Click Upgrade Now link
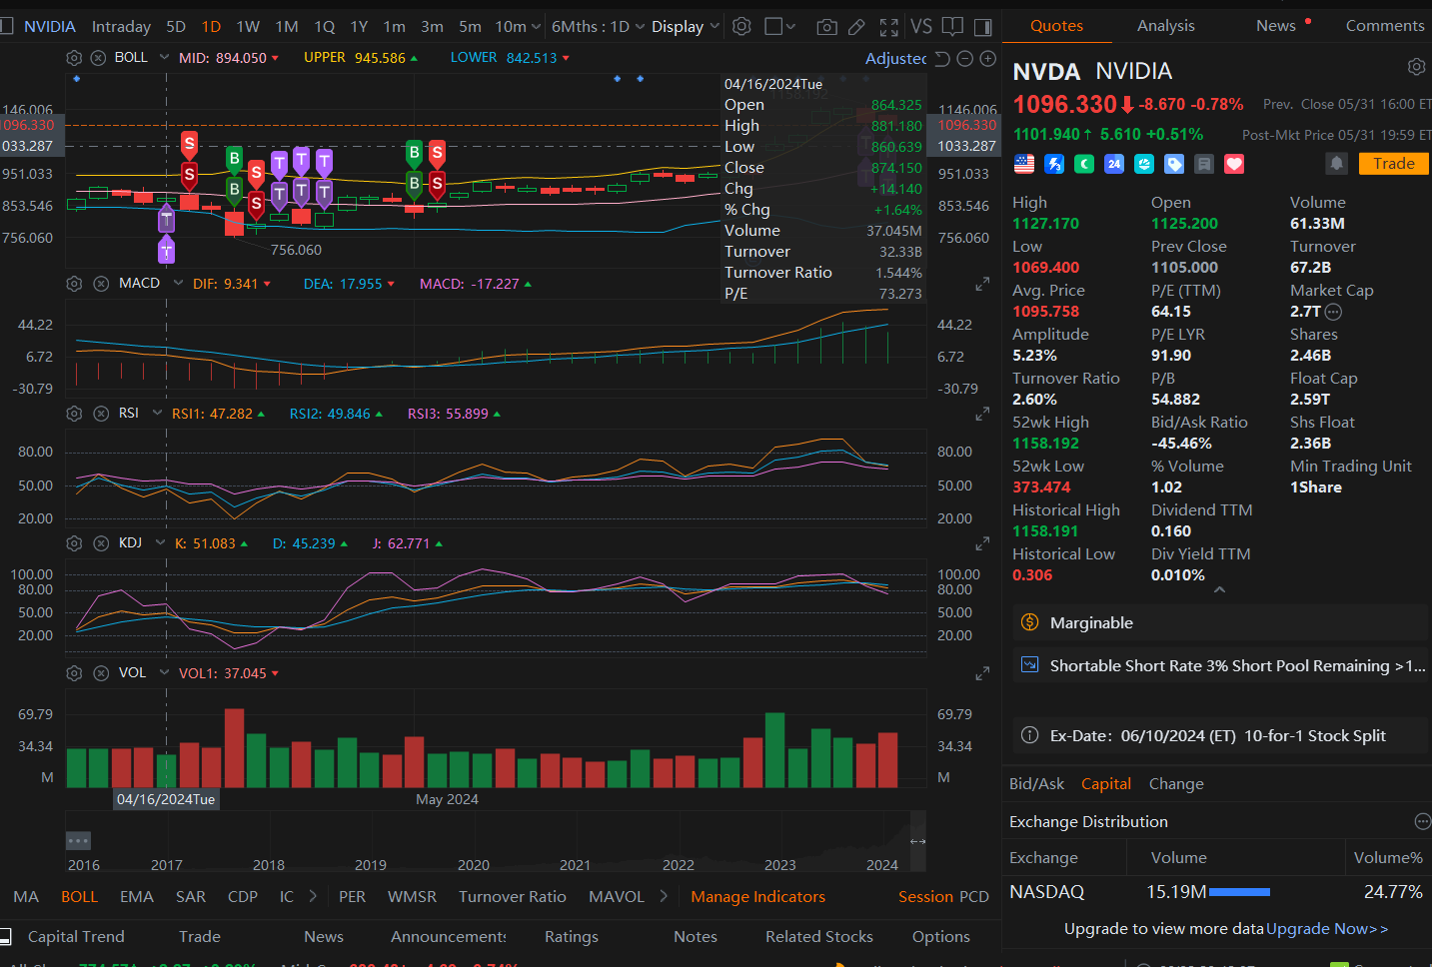 [1327, 929]
